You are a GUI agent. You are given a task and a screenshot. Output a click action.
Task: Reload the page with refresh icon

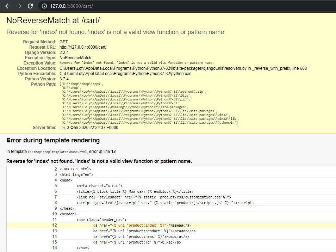tap(30, 6)
